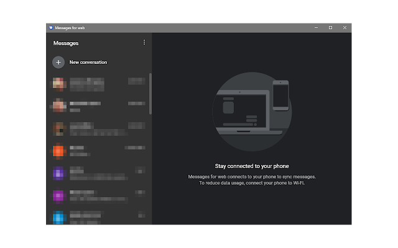398x248 pixels.
Task: Click the Messages heading
Action: tap(66, 43)
